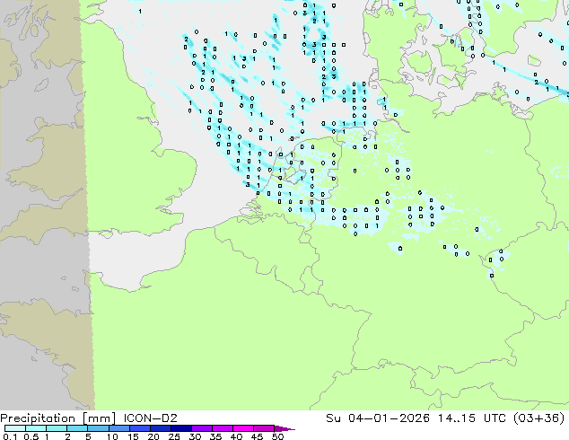This screenshot has width=569, height=440.
Task: Click the date 'Su 04-01-2026' text
Action: (378, 418)
